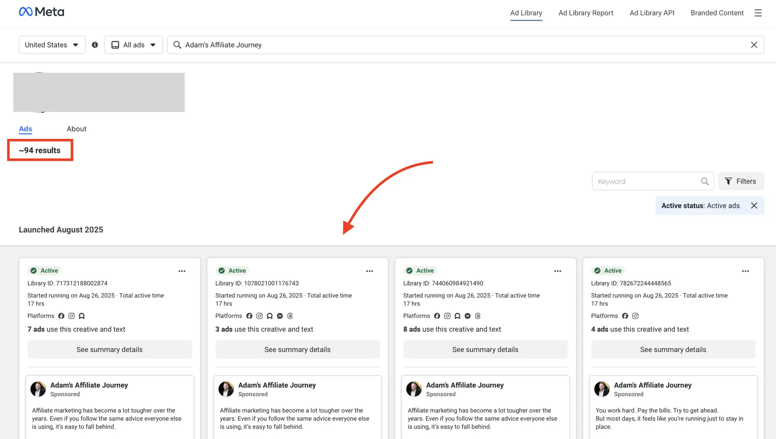The image size is (776, 439).
Task: Click Threads platform icon on second ad
Action: point(290,316)
